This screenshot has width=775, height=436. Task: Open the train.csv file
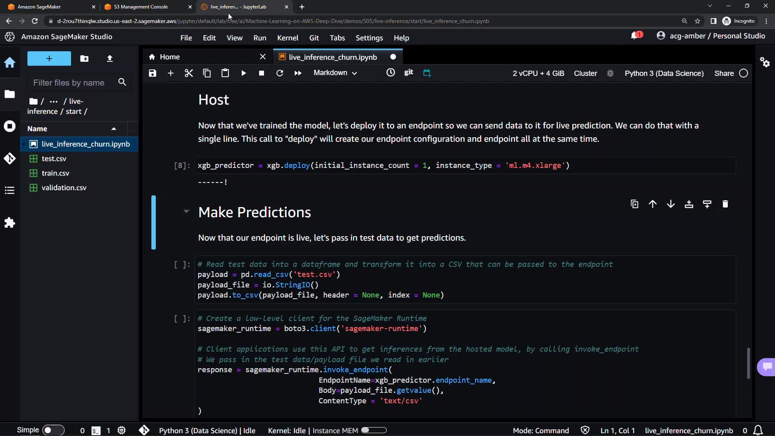pyautogui.click(x=55, y=173)
